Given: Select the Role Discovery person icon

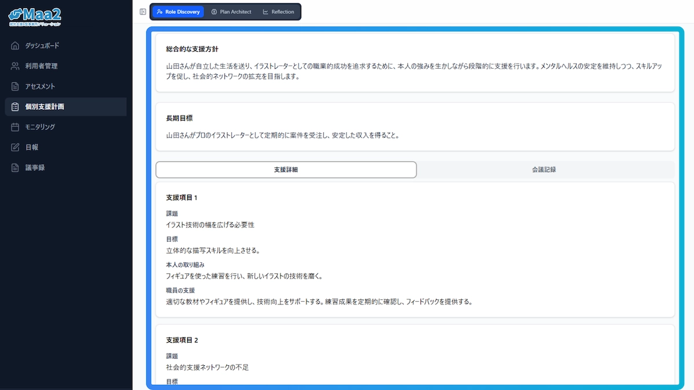Looking at the screenshot, I should (160, 11).
